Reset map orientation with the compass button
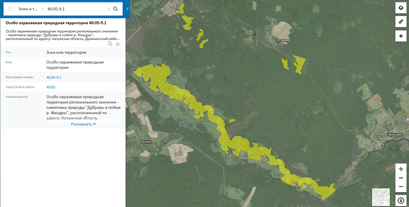The height and width of the screenshot is (207, 409). pos(401,200)
